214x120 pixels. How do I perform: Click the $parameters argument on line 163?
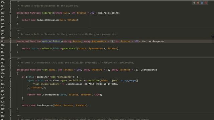tap(96, 48)
